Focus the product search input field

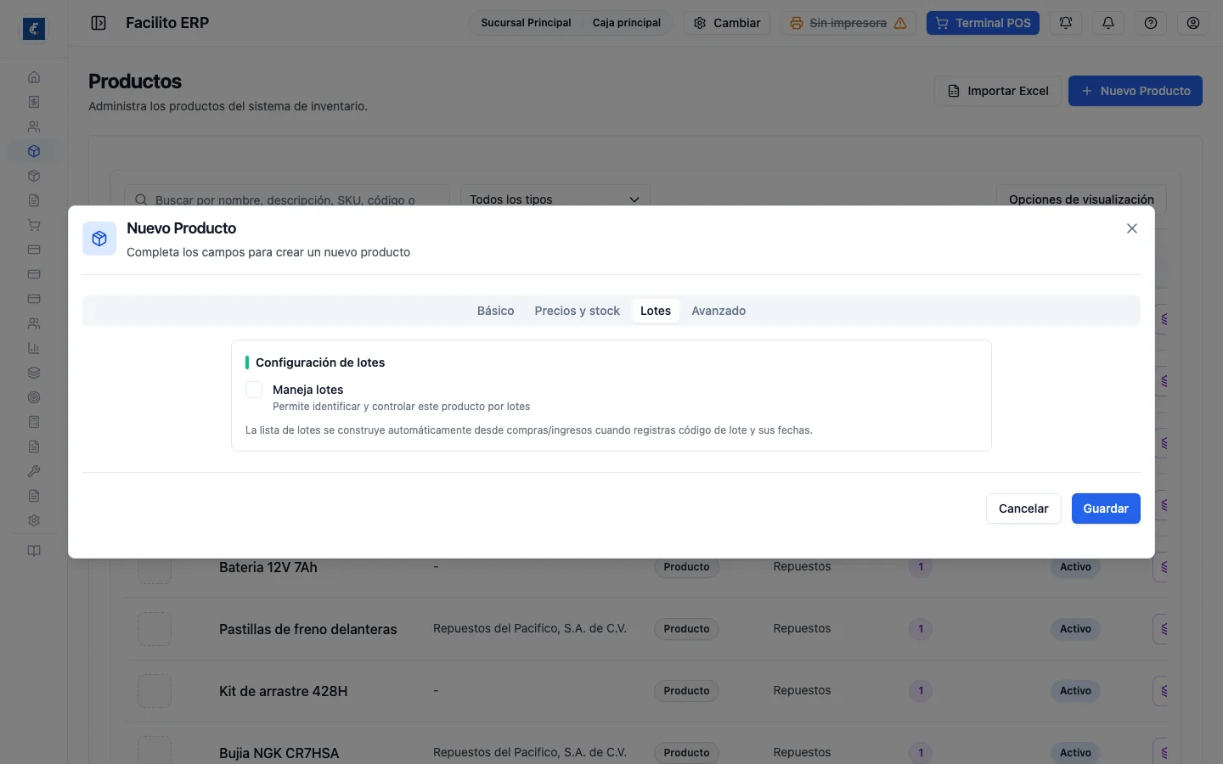point(287,199)
